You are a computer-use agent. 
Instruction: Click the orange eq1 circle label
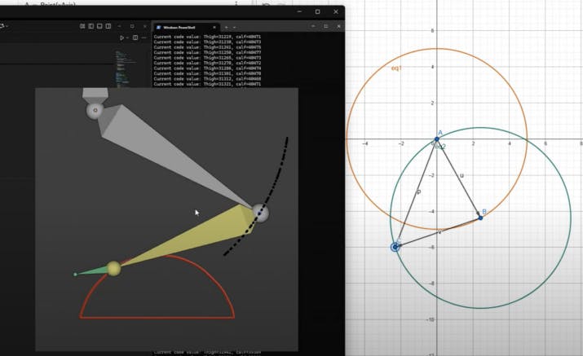(395, 68)
